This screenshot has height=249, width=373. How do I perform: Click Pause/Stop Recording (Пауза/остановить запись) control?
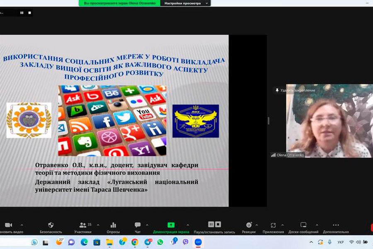[x=214, y=225]
